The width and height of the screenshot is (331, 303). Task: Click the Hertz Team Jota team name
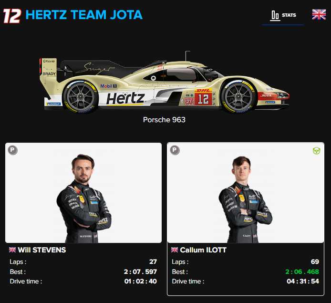coord(84,15)
